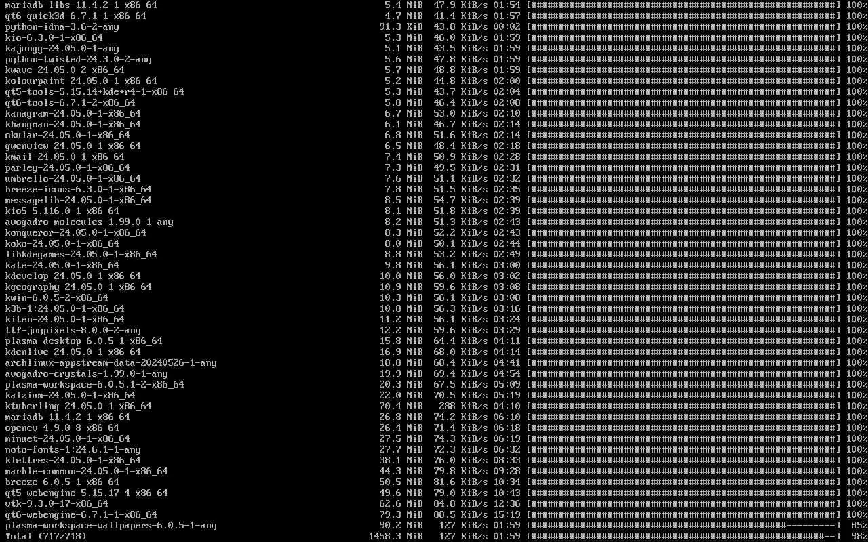Click the marble-common 09:28 time value
868x542 pixels.
click(507, 471)
